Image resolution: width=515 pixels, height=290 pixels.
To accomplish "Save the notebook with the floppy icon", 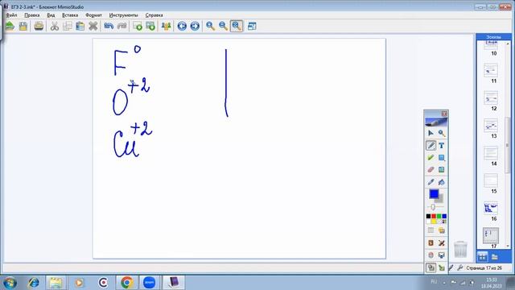I will pos(23,26).
